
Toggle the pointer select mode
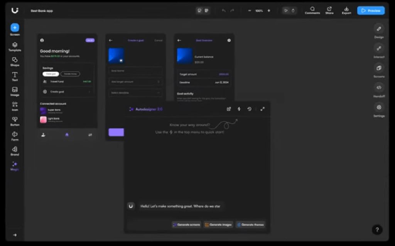(286, 11)
